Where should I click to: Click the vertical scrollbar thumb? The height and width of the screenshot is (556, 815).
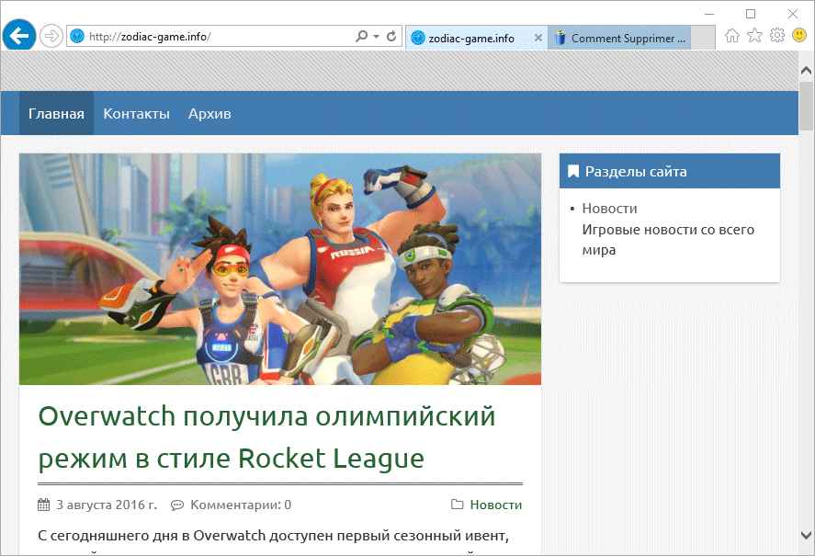pos(806,106)
